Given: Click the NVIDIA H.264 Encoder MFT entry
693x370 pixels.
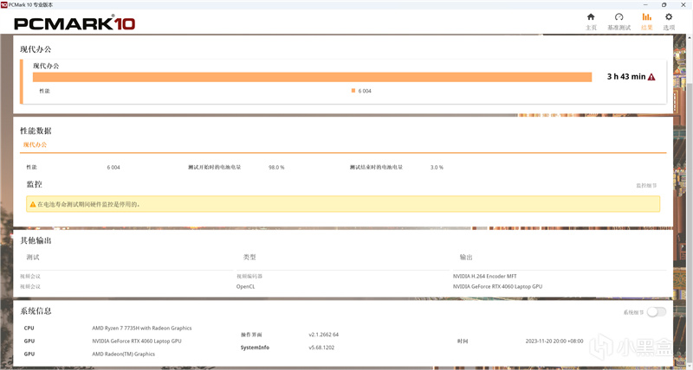Looking at the screenshot, I should coord(484,276).
